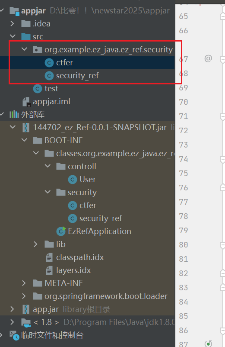Screen dimensions: 225x347
Task: Expand the .idea folder
Action: coord(13,23)
